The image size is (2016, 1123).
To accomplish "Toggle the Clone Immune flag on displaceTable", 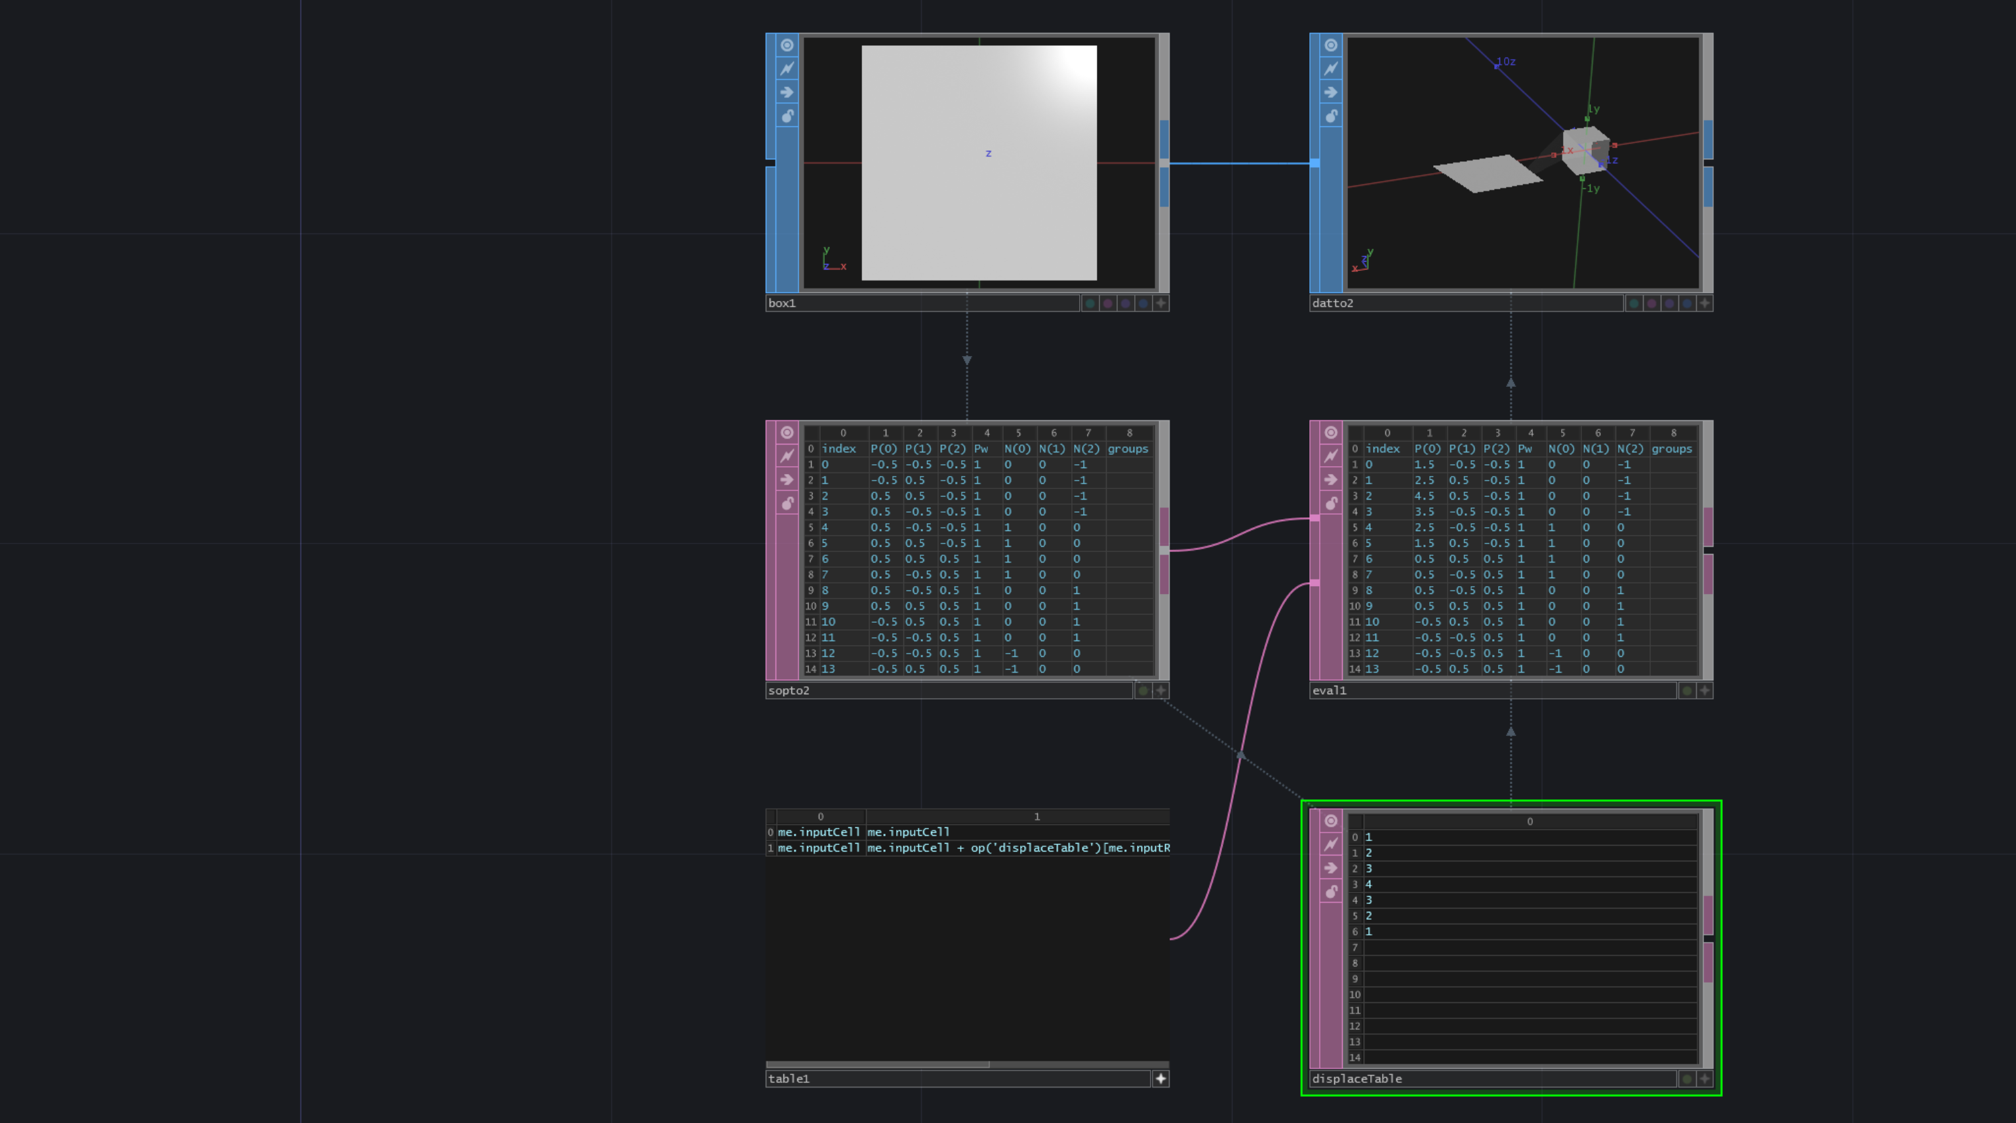I will (x=1330, y=844).
